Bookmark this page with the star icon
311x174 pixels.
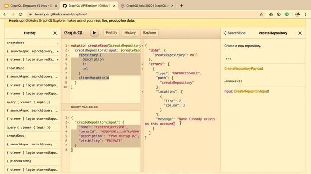261,14
